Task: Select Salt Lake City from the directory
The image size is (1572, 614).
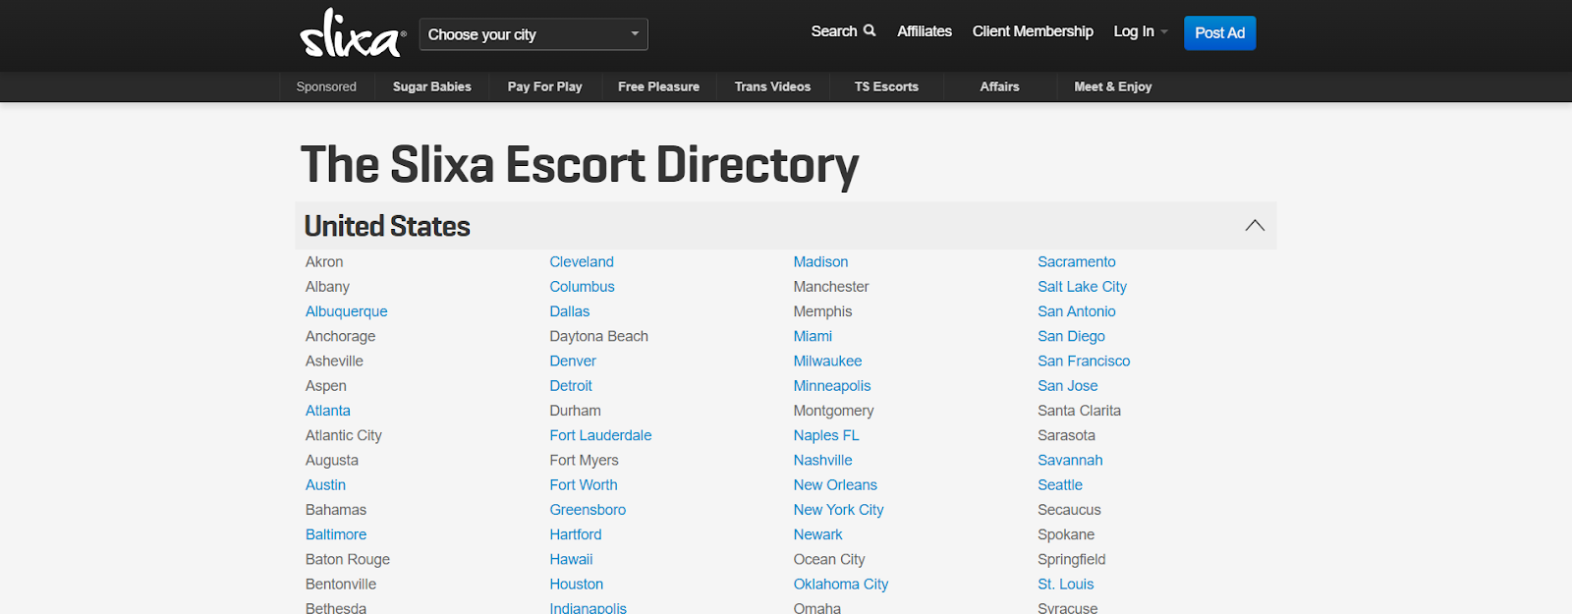Action: point(1082,287)
